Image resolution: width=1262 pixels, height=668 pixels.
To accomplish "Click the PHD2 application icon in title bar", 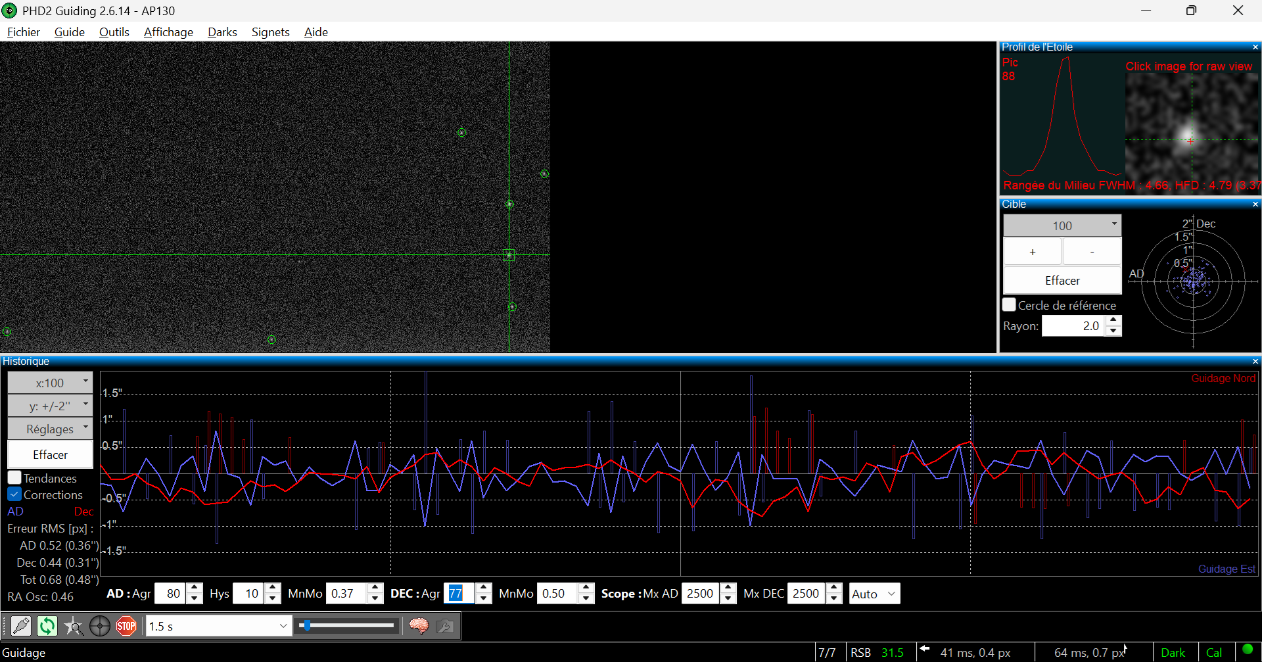I will [10, 11].
